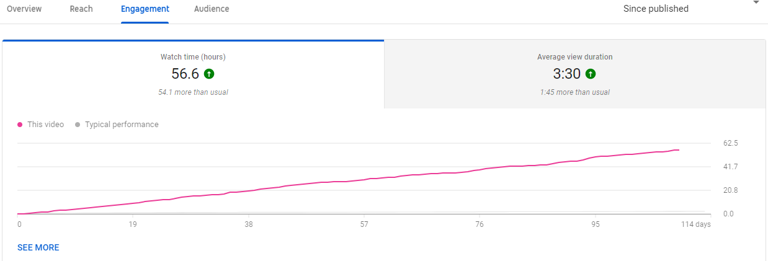Viewport: 768px width, 261px height.
Task: Select the Engagement tab
Action: pyautogui.click(x=145, y=9)
